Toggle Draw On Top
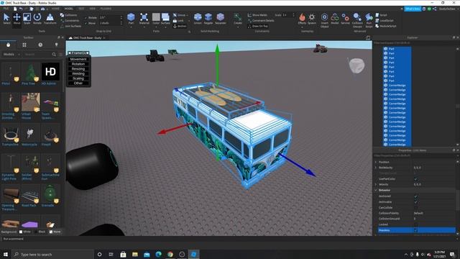 pos(257,26)
